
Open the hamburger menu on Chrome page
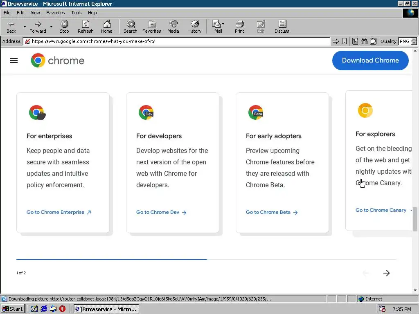coord(14,61)
